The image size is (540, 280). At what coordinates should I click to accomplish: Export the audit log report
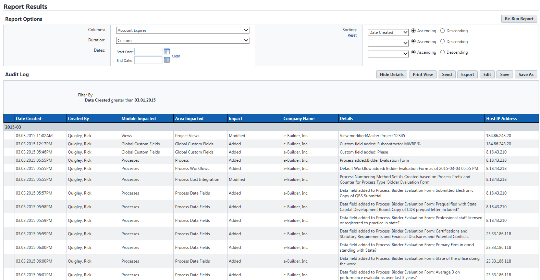click(467, 75)
